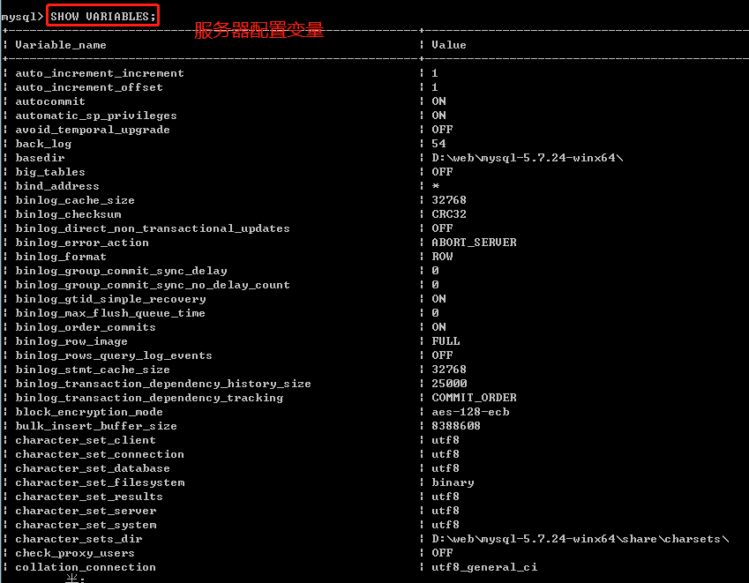Screen dimensions: 749x583
Task: Click the ABORT_SERVER value
Action: pos(474,243)
